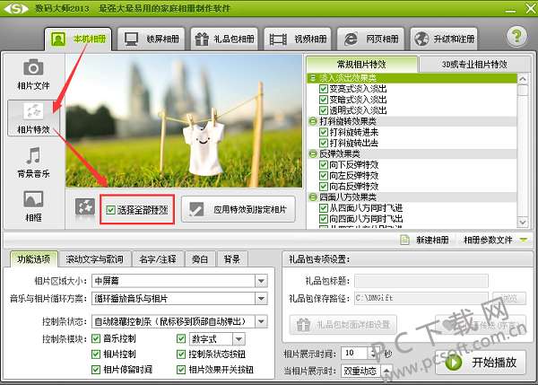Click the effects list scrollbar down arrow

pos(522,223)
